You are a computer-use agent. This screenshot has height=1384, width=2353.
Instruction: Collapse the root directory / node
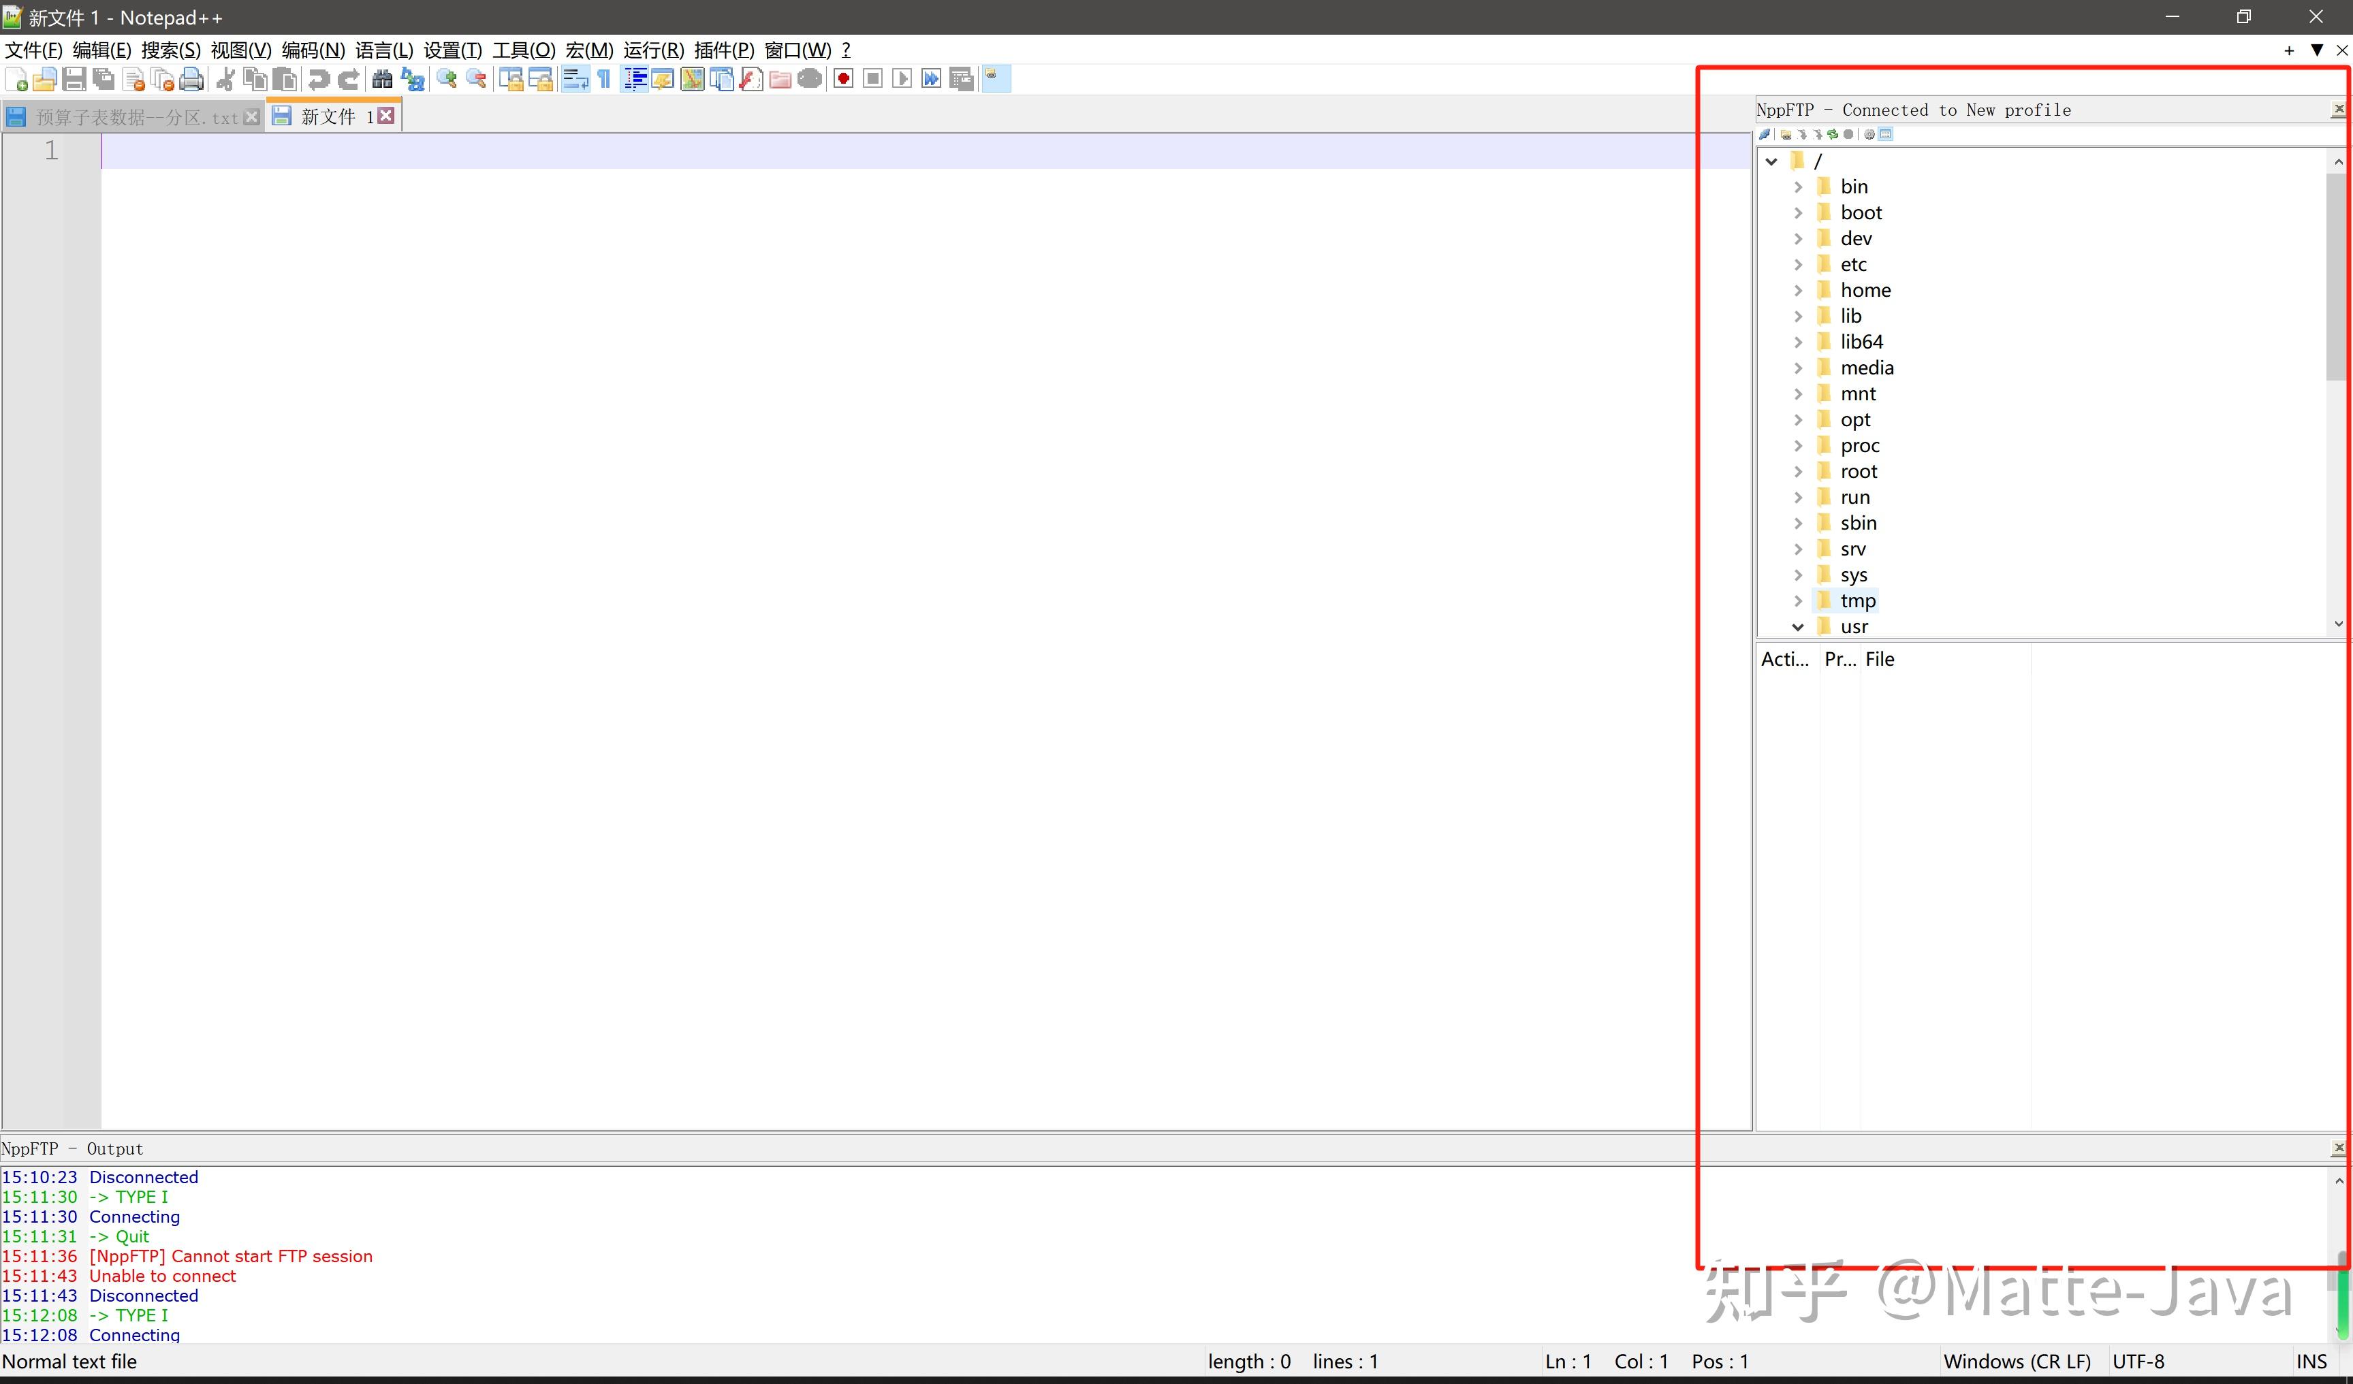1771,159
